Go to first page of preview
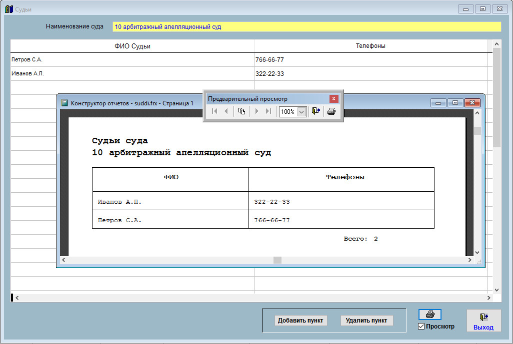Viewport: 513px width, 344px height. [x=214, y=111]
